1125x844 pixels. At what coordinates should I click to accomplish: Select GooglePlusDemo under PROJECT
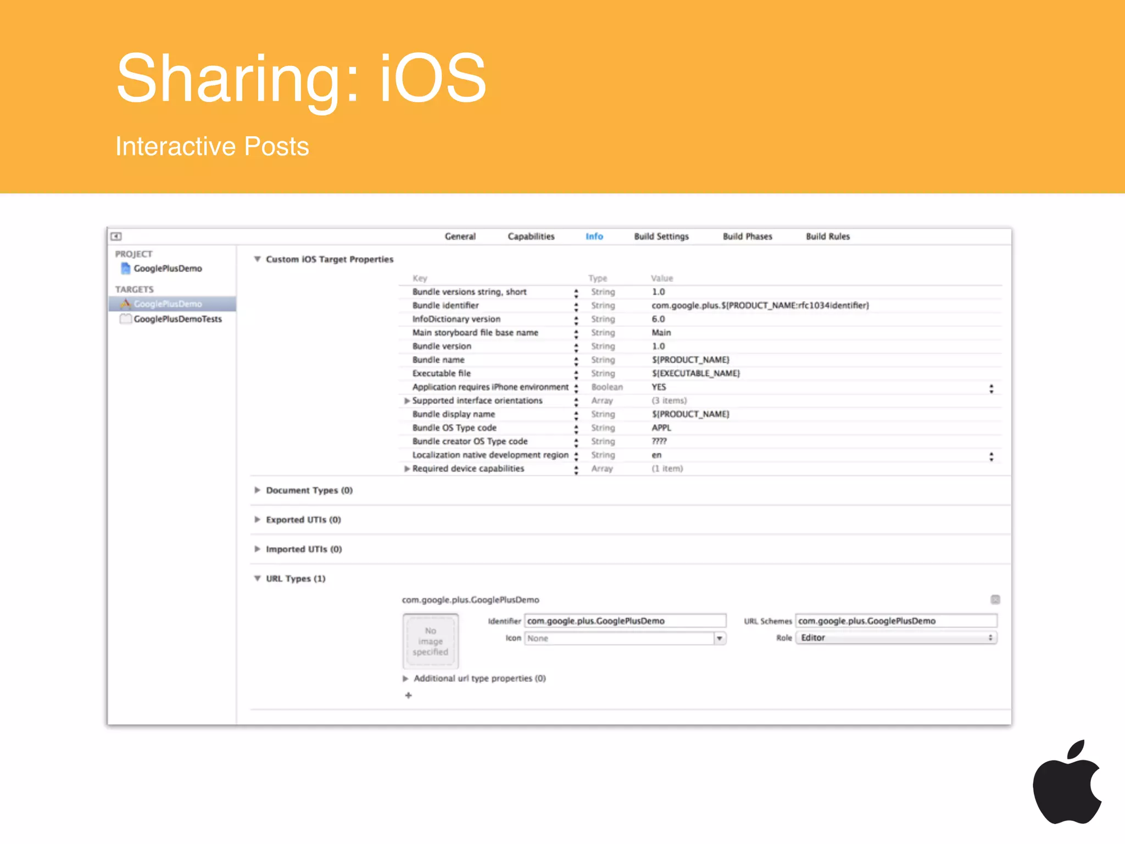(x=168, y=268)
